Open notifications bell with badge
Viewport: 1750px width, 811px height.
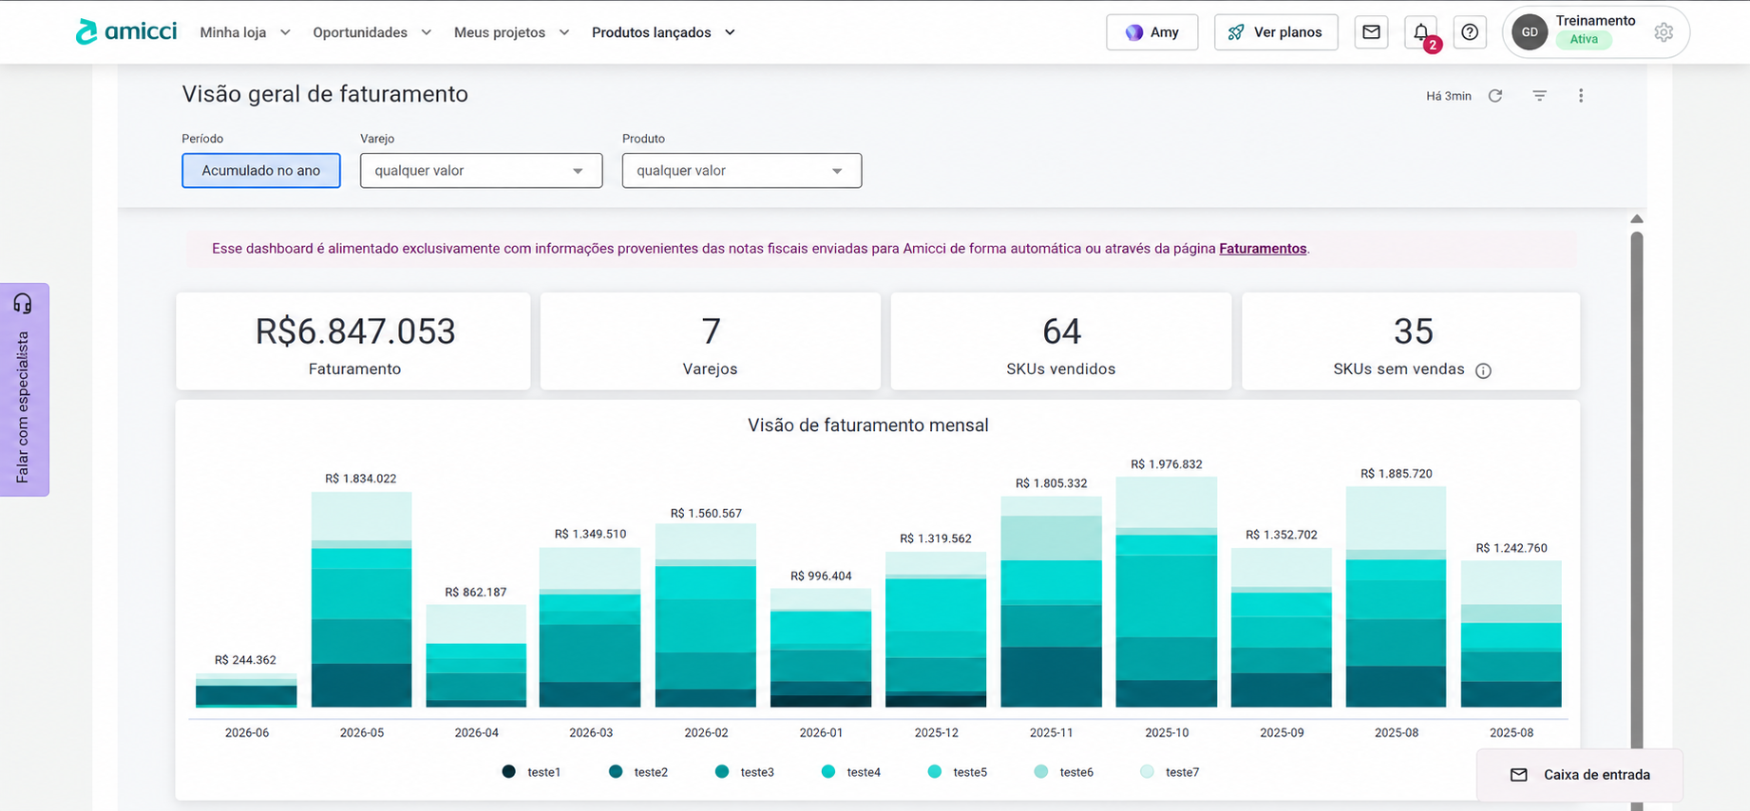click(x=1421, y=32)
